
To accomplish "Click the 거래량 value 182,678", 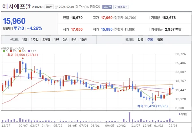I will tap(169, 18).
